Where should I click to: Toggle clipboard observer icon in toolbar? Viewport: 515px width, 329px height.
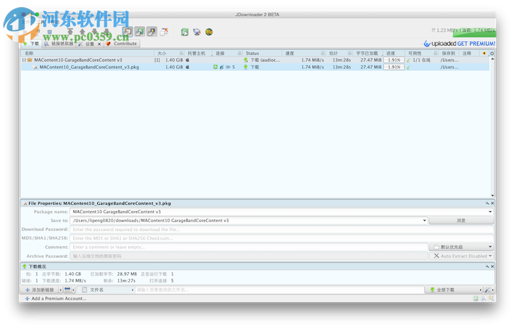pos(127,32)
